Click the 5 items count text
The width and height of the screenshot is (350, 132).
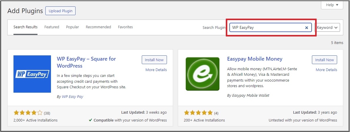click(337, 43)
